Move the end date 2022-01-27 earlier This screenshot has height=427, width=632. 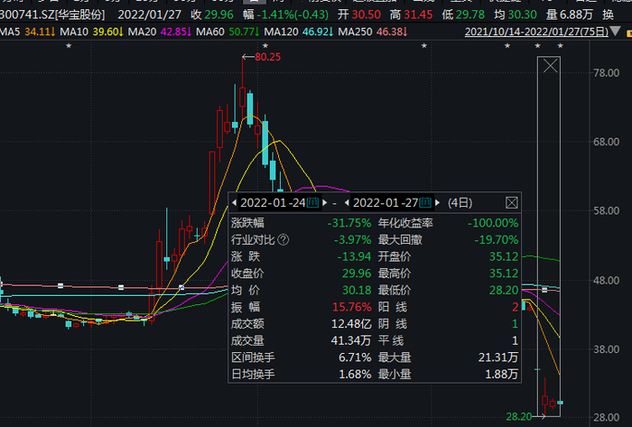[x=347, y=202]
